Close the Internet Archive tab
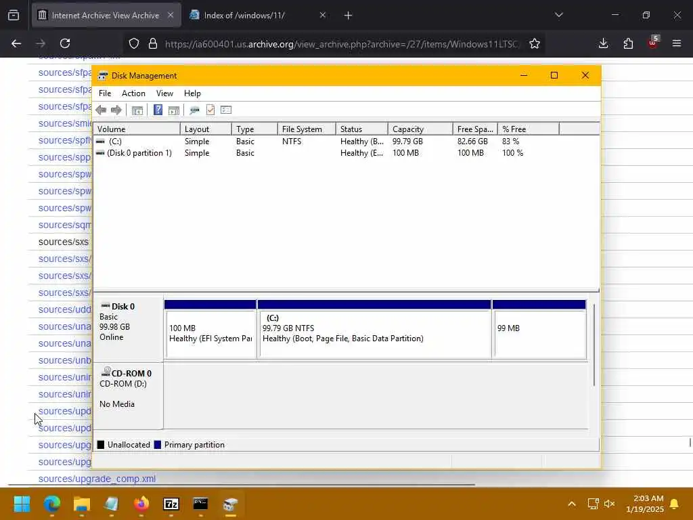 coord(171,15)
